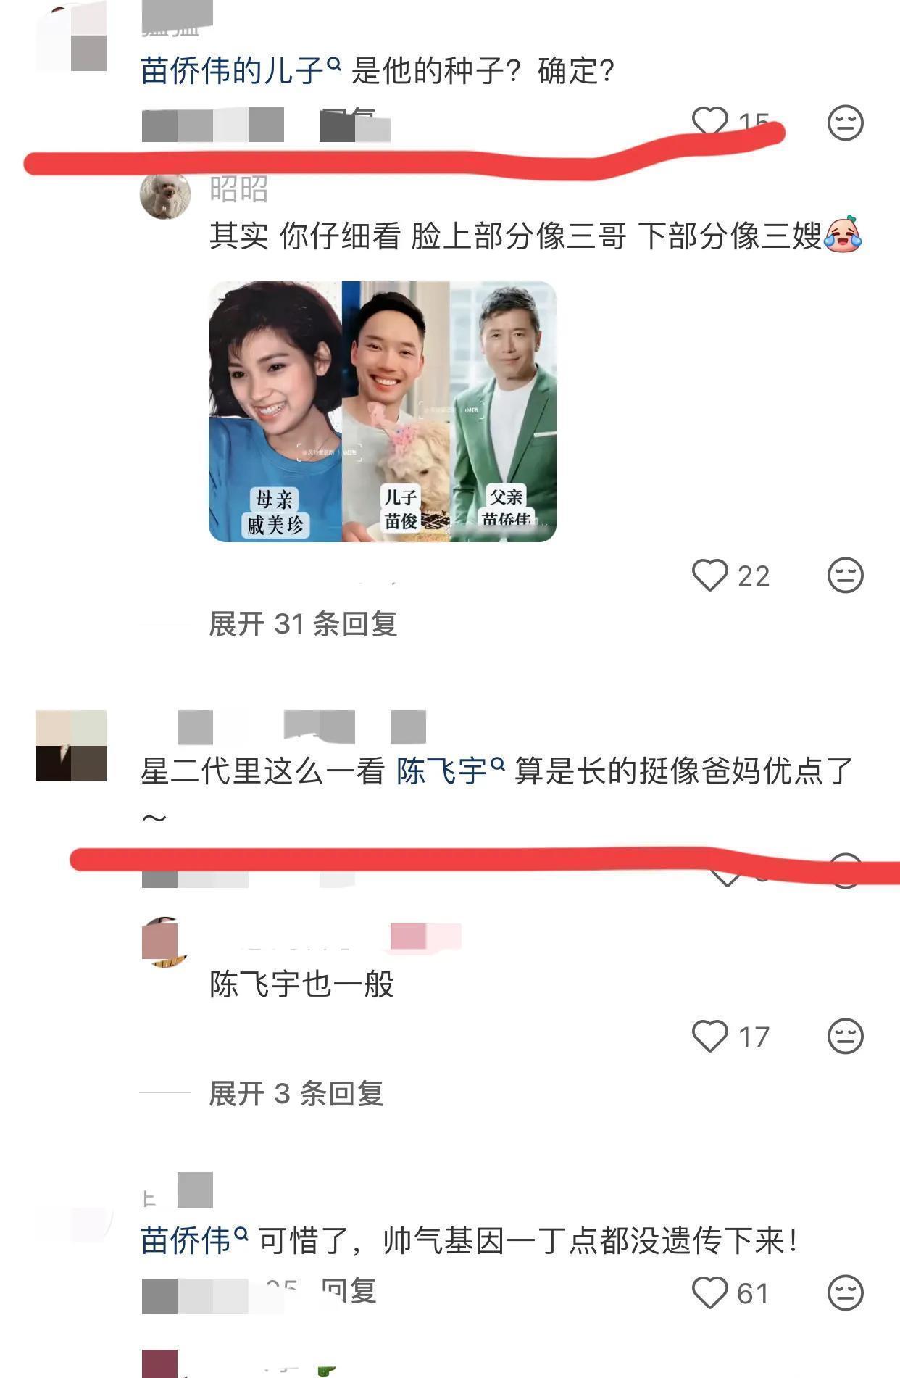900x1378 pixels.
Task: Dislike 昭昭's photo comparison comment
Action: point(845,576)
